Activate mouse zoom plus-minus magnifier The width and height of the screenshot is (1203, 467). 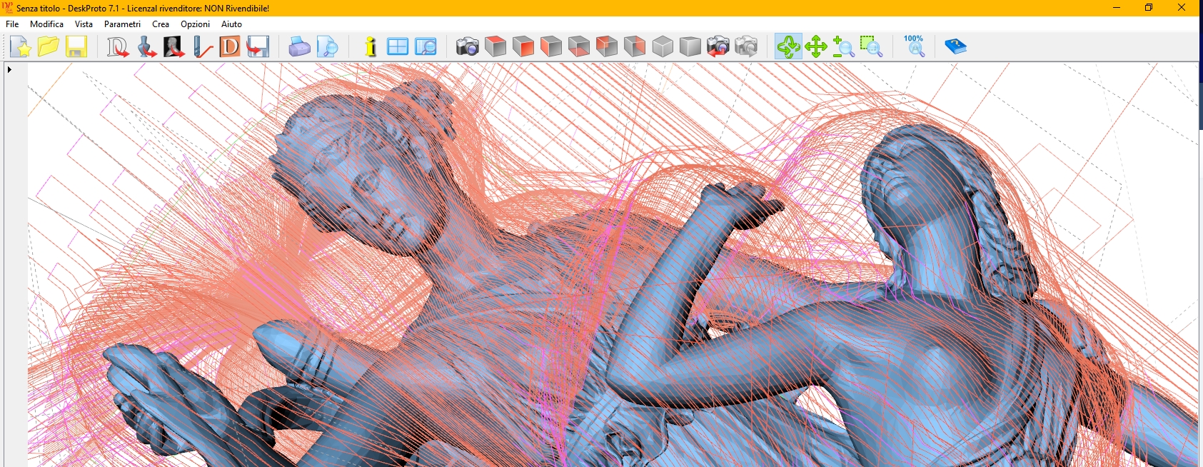click(x=844, y=47)
